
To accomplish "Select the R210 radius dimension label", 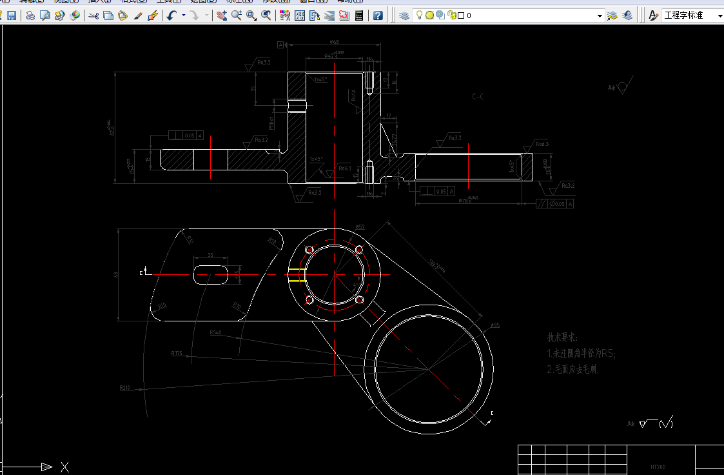I will point(124,388).
